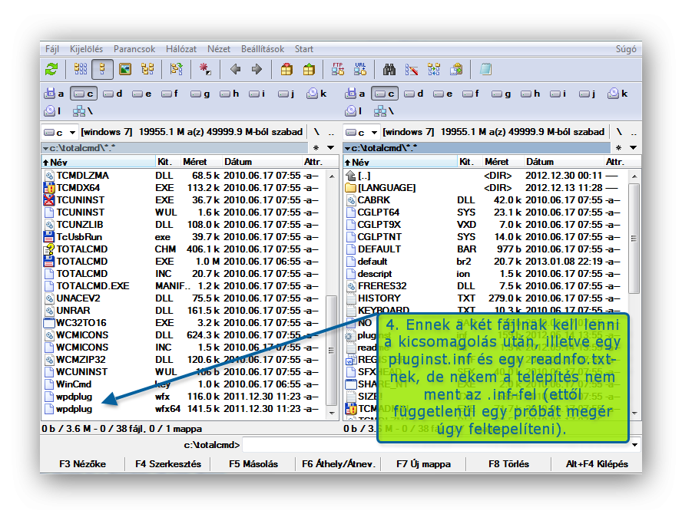
Task: Open the Hálózat menu
Action: pyautogui.click(x=181, y=49)
